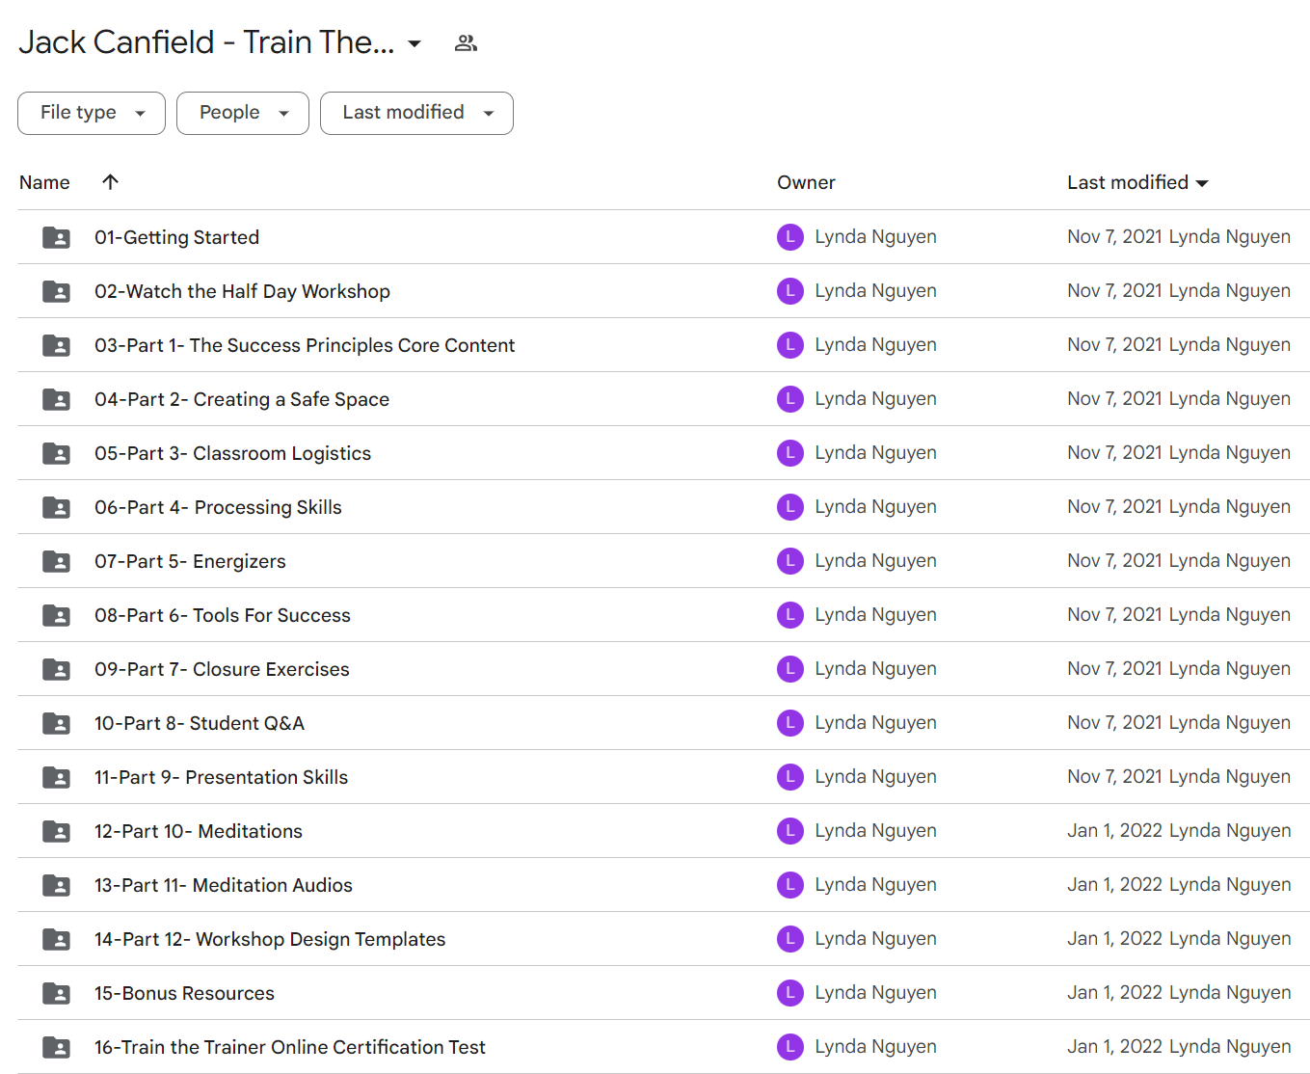
Task: Click the folder icon for 05-Part 3- Classroom Logistics
Action: [56, 453]
